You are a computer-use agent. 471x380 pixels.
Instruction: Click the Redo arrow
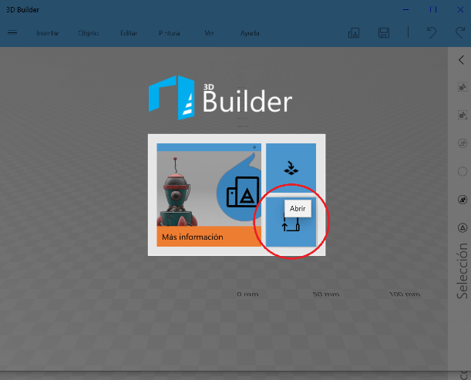point(460,32)
